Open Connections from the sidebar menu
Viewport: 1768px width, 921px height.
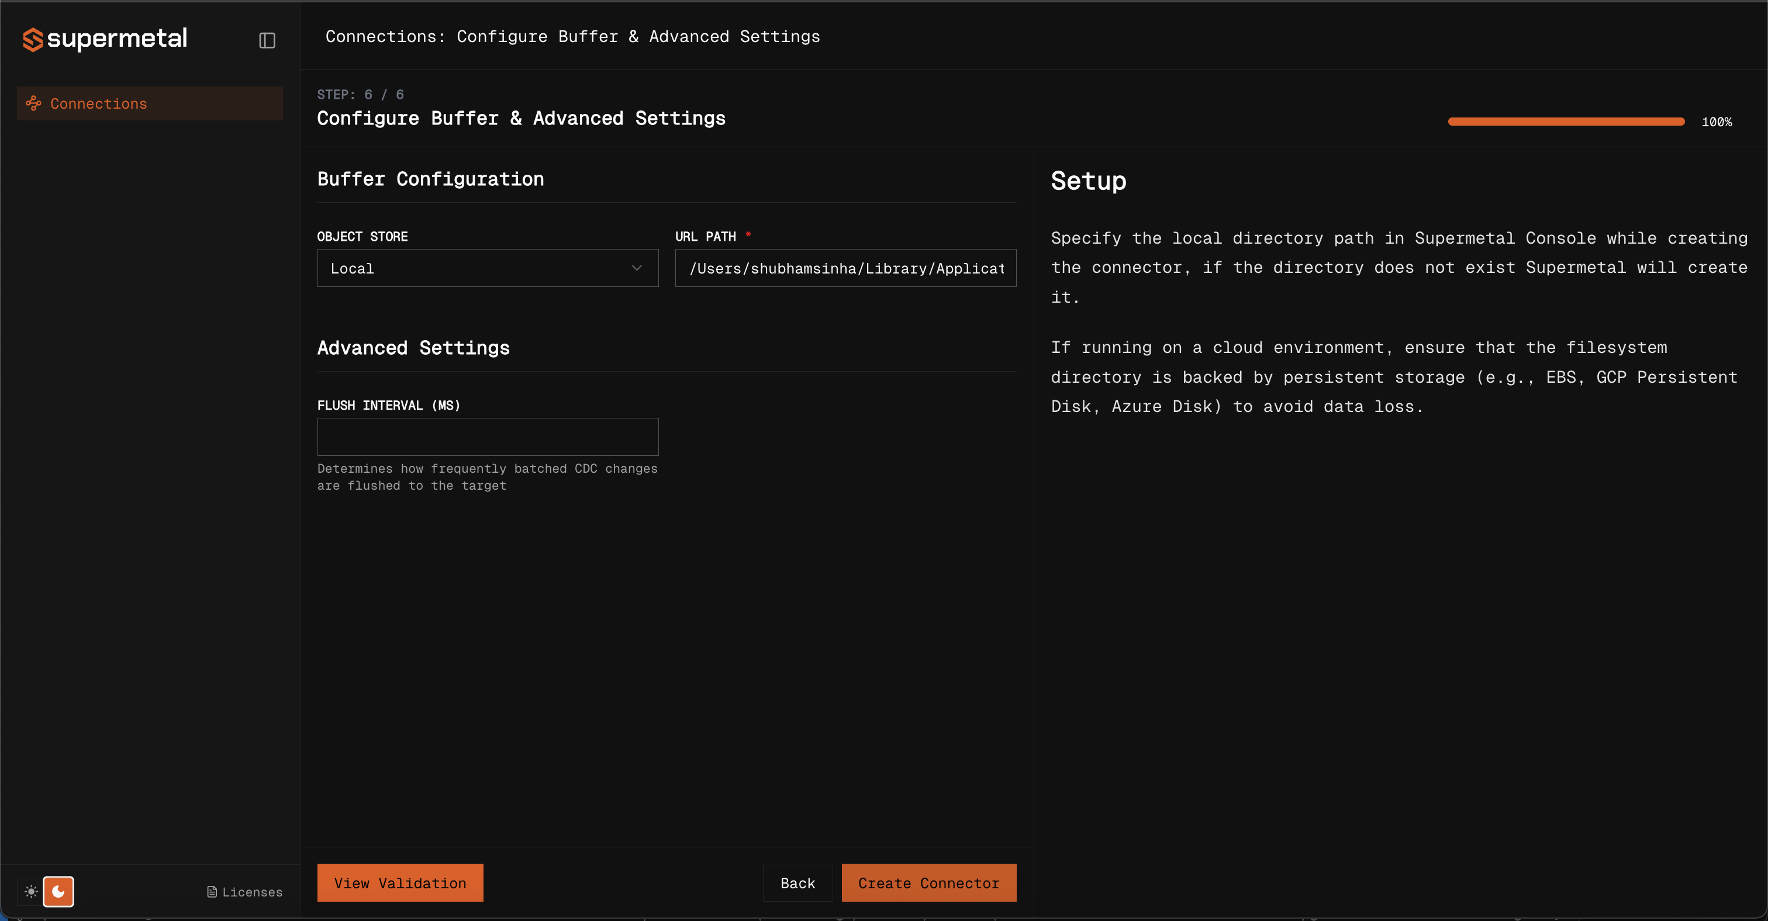point(98,103)
